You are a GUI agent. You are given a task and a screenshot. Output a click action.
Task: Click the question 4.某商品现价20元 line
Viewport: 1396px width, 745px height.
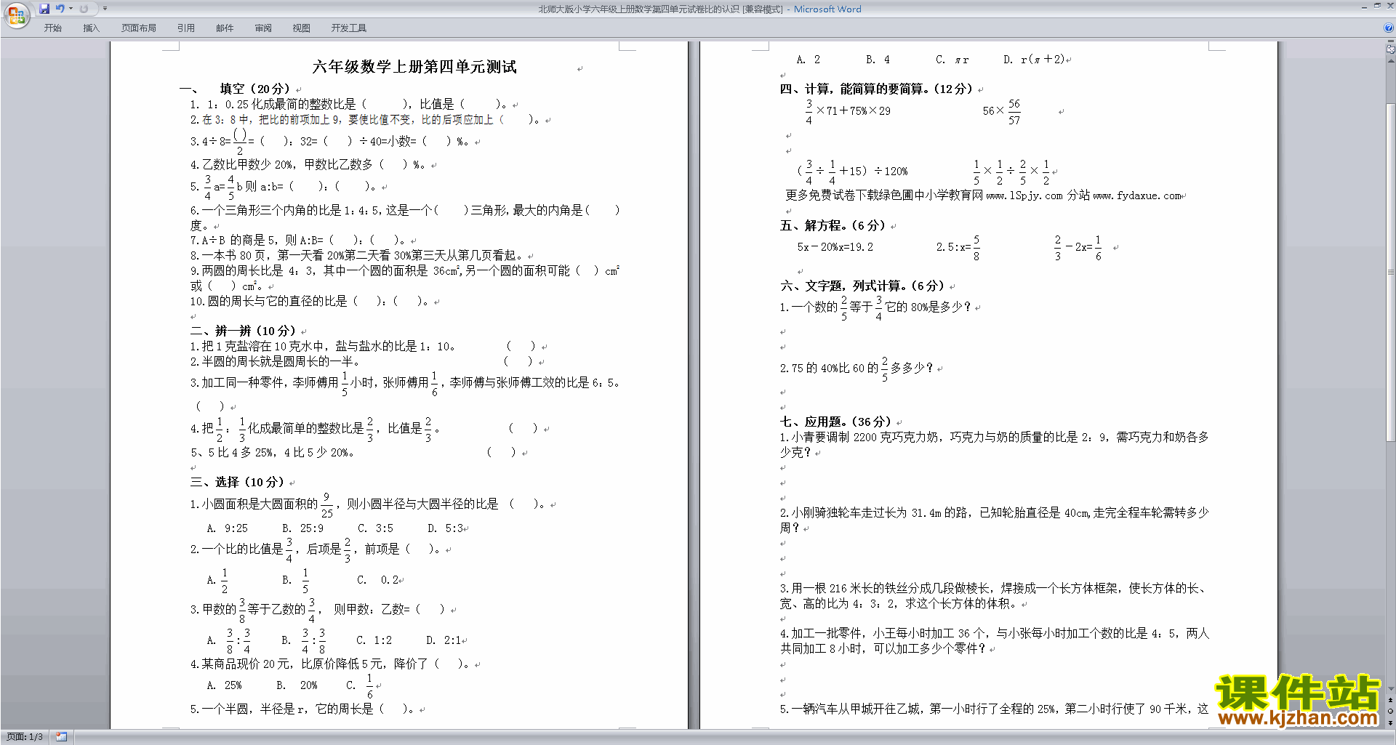tap(330, 664)
